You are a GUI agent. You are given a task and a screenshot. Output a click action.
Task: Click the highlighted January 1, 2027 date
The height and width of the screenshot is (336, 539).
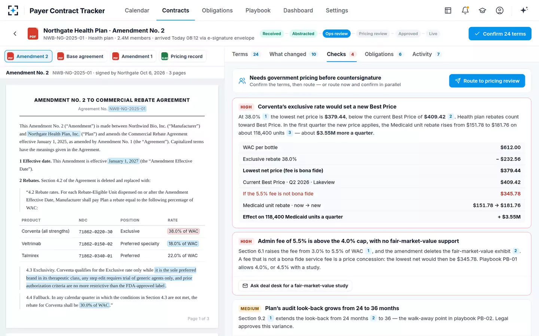(x=124, y=161)
